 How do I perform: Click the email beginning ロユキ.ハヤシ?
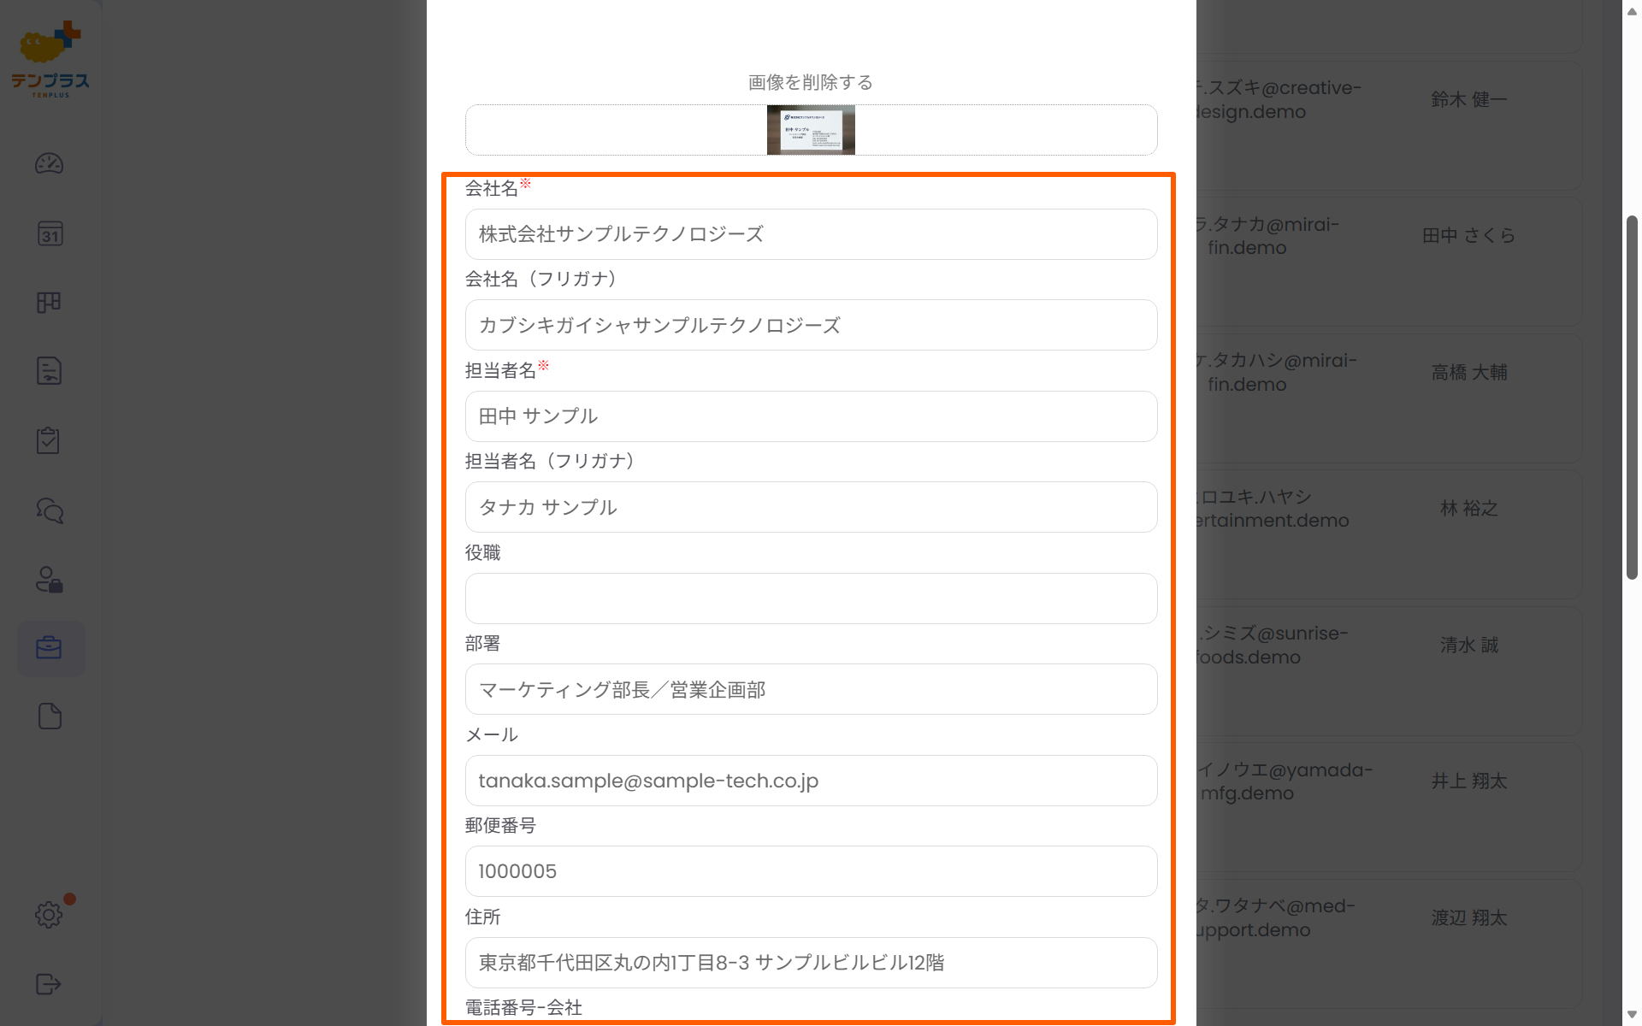1273,508
